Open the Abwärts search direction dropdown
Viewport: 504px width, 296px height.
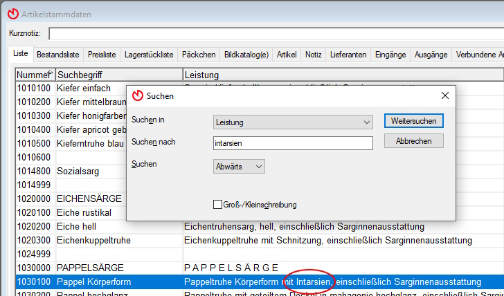pyautogui.click(x=239, y=167)
